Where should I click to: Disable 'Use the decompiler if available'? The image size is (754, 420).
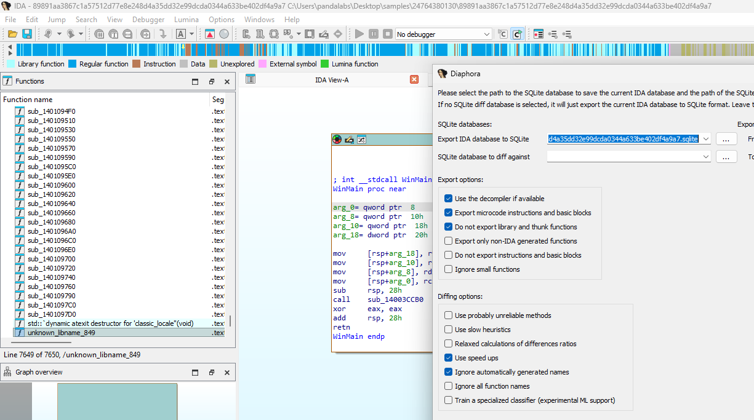click(x=449, y=199)
